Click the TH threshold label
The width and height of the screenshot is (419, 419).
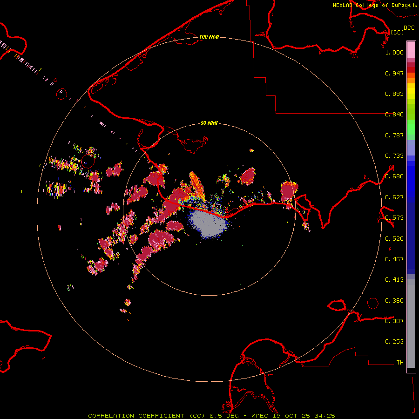400,363
